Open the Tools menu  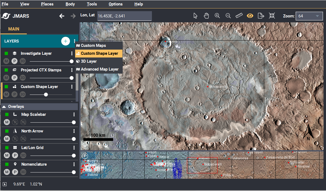coord(92,4)
